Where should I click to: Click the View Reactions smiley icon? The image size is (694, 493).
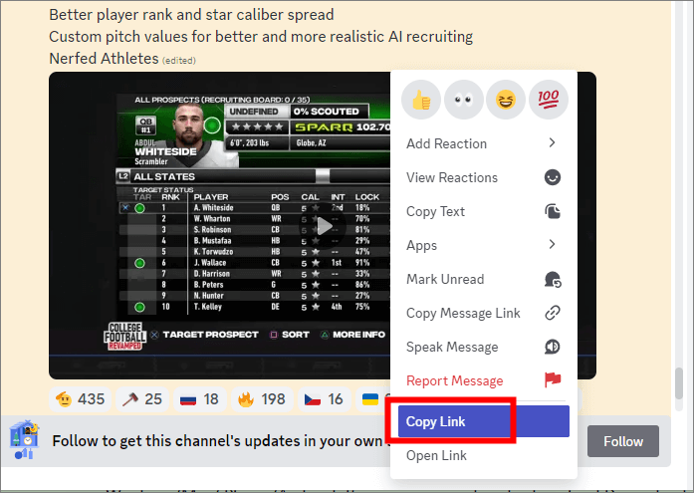pos(553,177)
